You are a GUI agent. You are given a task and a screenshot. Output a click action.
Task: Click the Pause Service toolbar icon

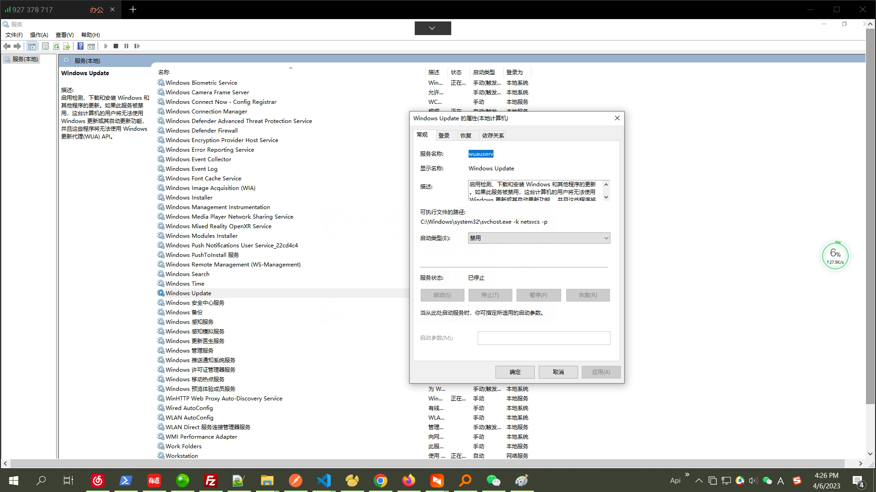point(126,46)
